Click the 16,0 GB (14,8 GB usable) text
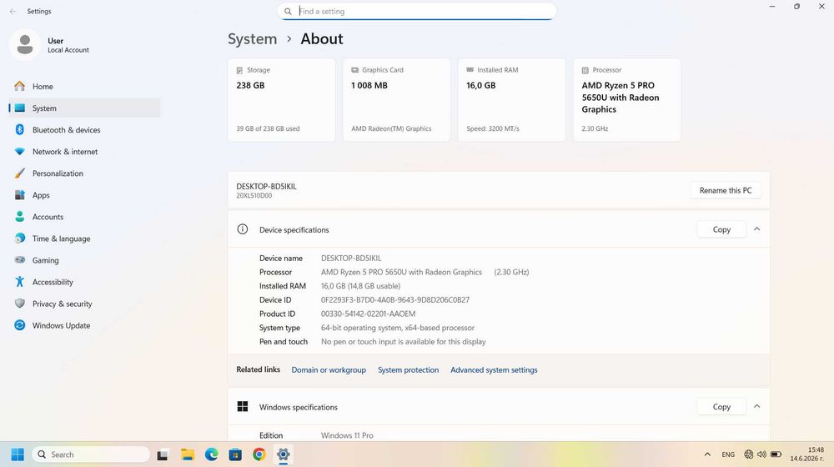The height and width of the screenshot is (467, 834). tap(360, 286)
